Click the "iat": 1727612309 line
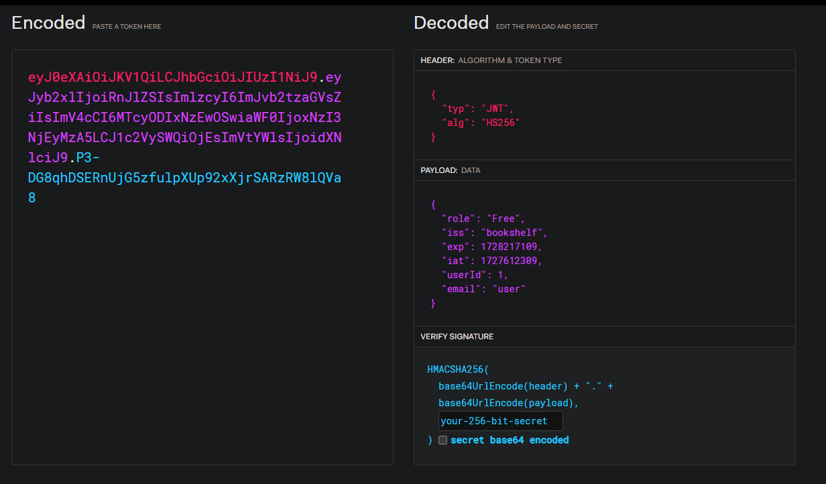The width and height of the screenshot is (826, 484). (491, 261)
